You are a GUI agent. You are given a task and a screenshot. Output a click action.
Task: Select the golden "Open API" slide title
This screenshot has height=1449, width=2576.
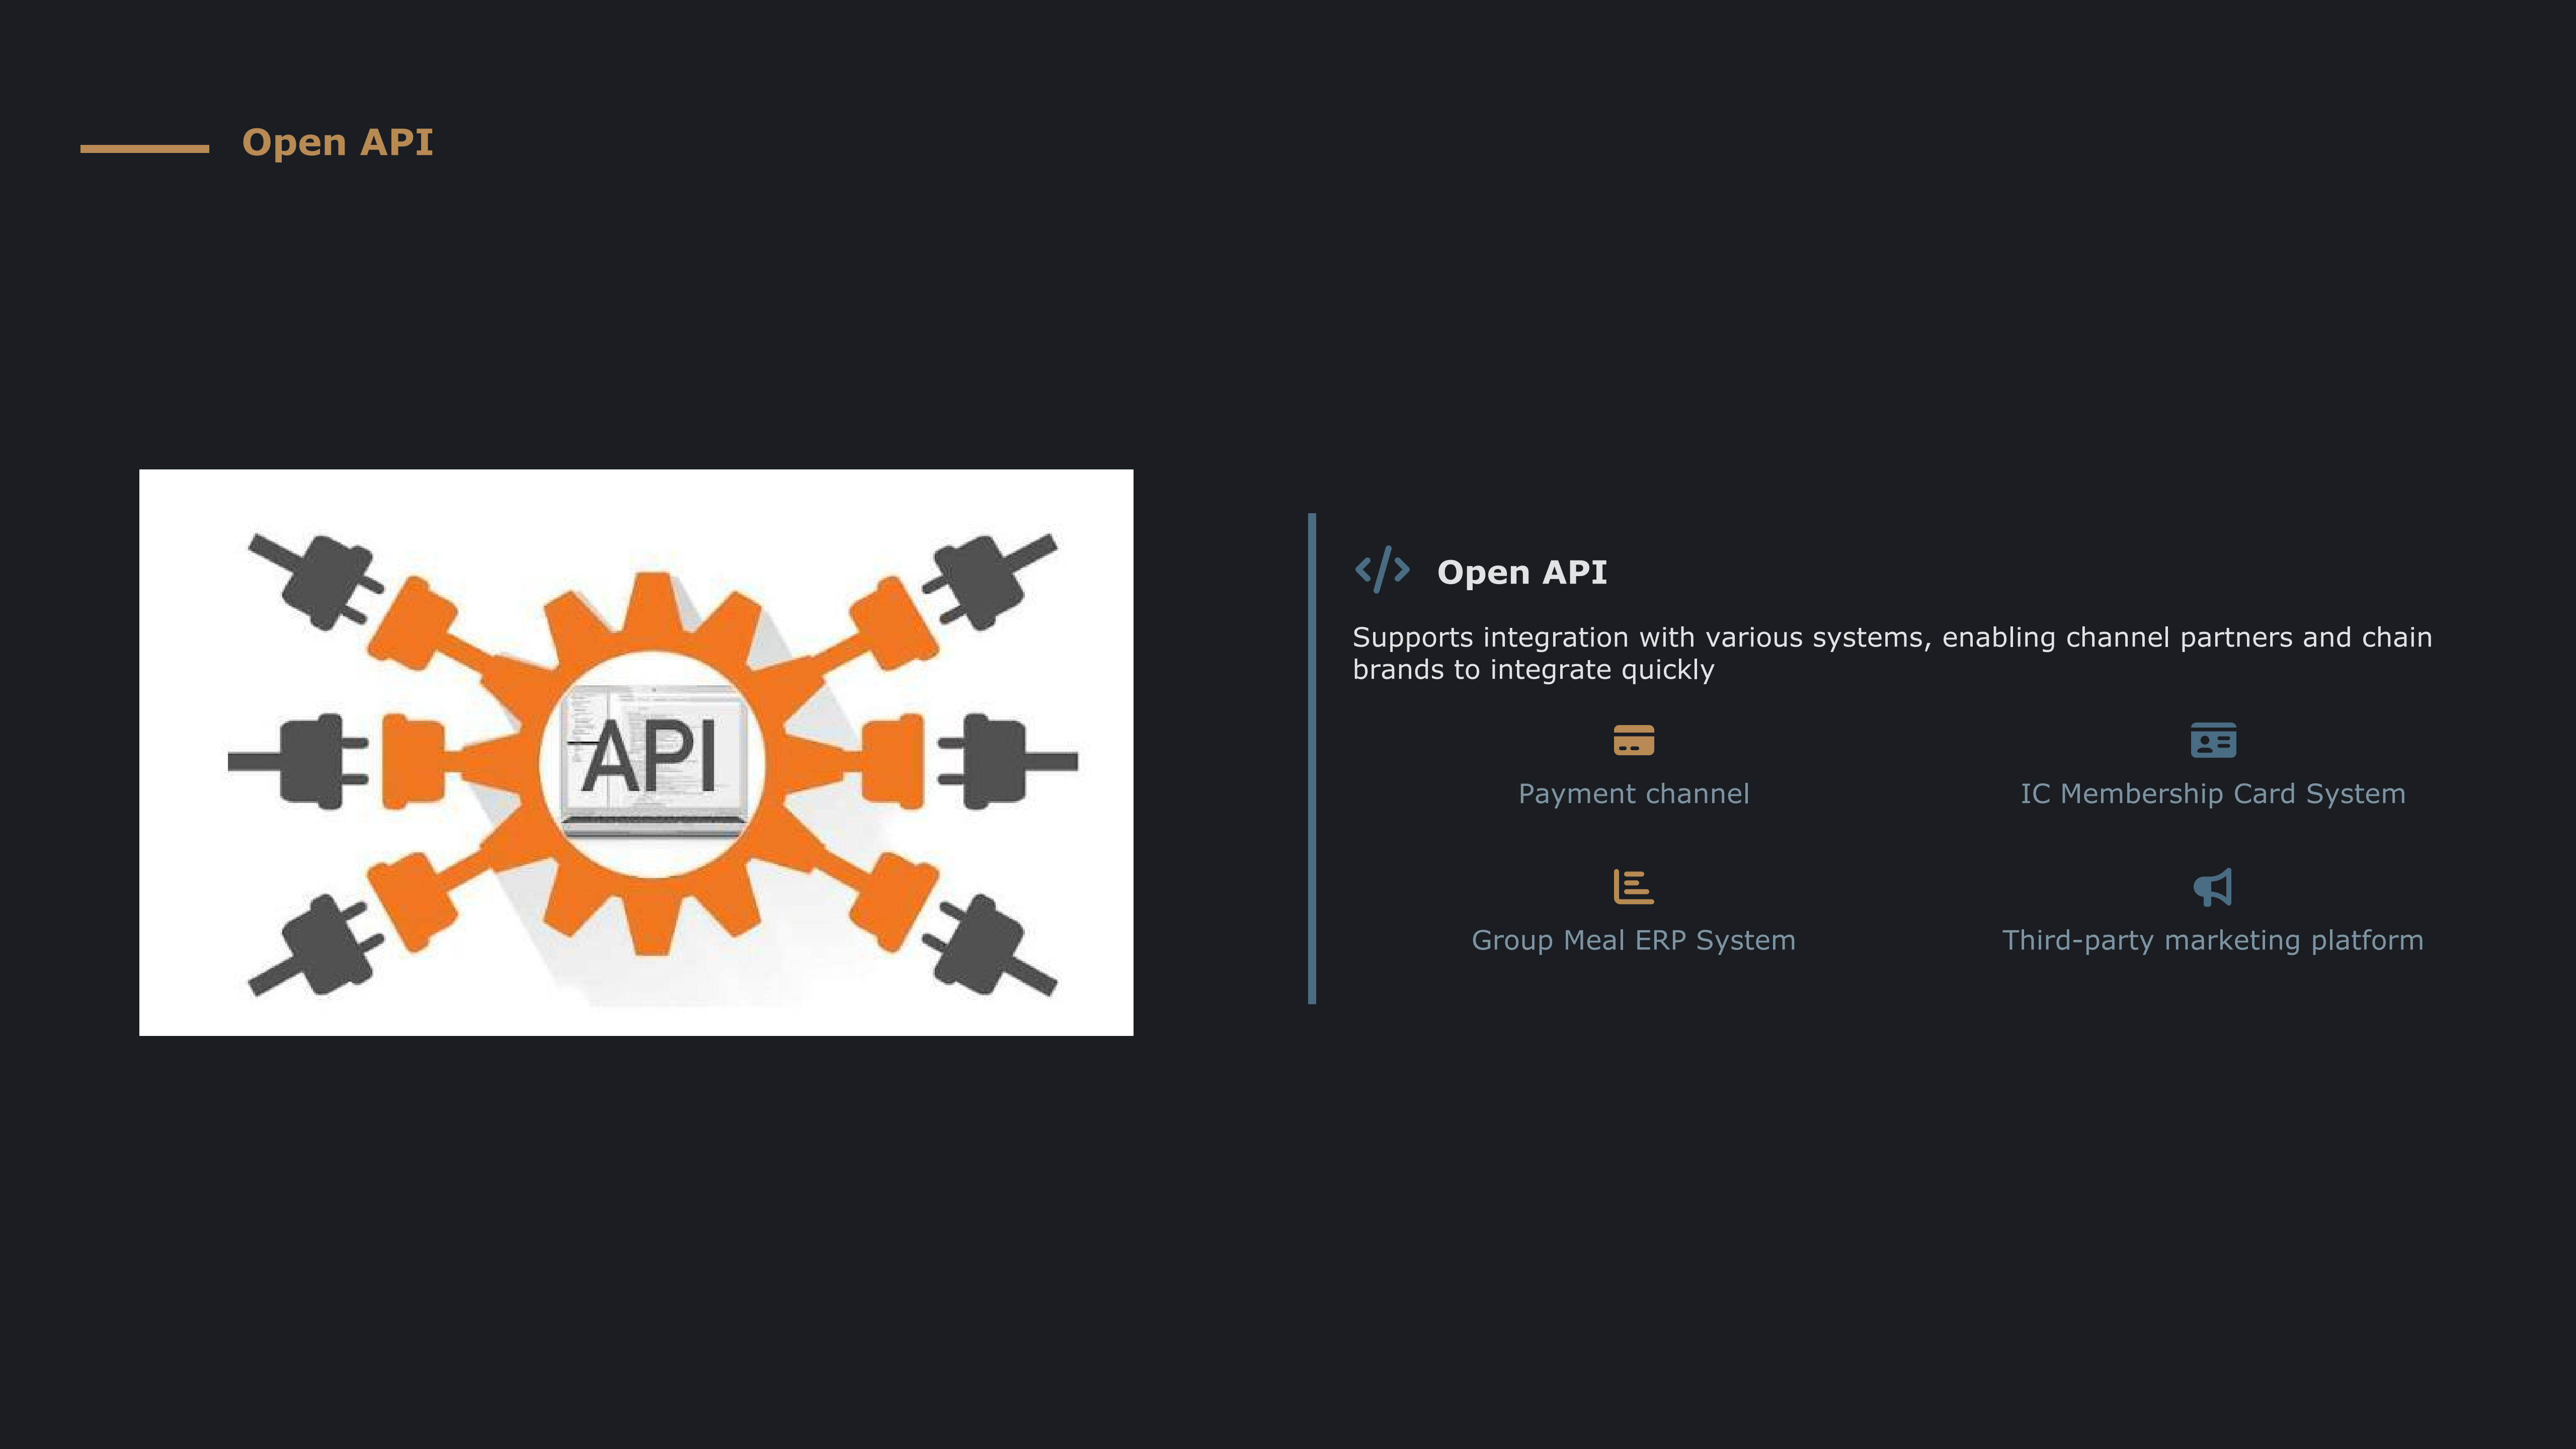pos(337,142)
